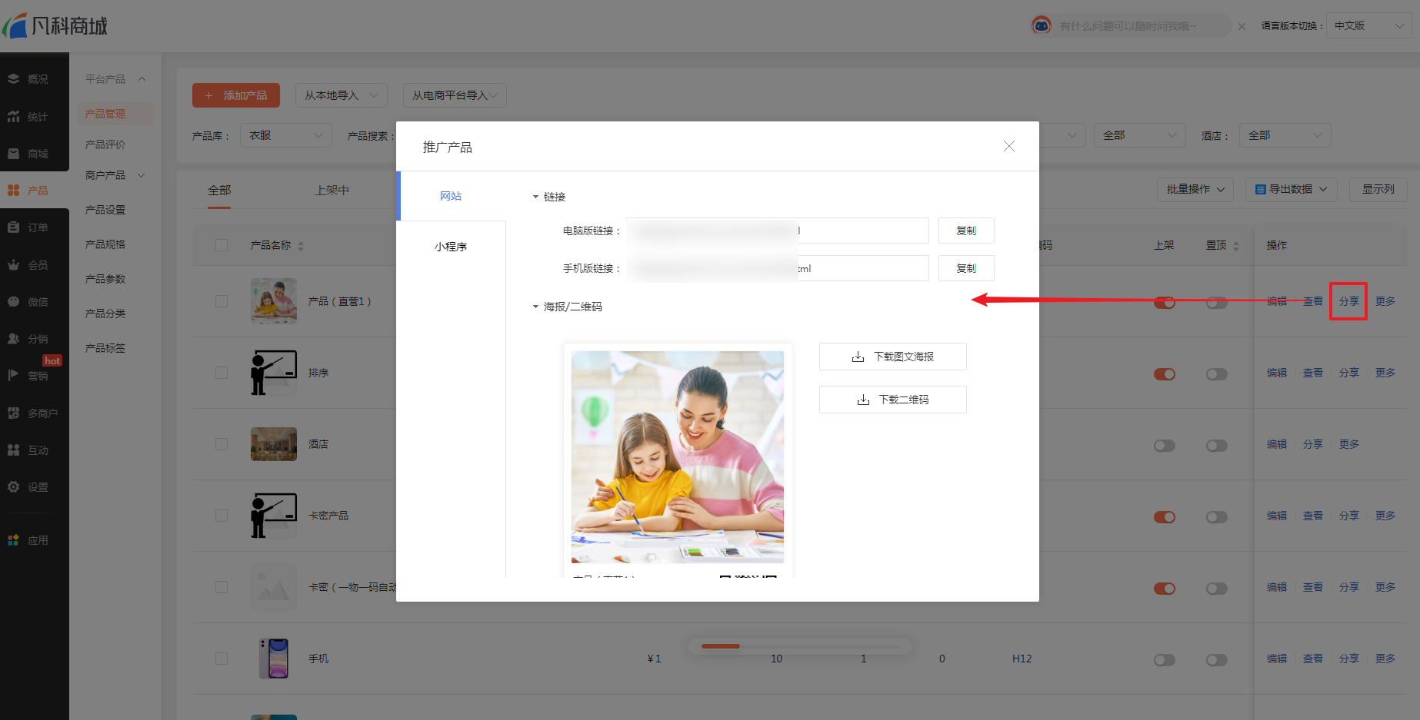Sort by 置顶 column arrows
The height and width of the screenshot is (720, 1420).
click(x=1236, y=246)
